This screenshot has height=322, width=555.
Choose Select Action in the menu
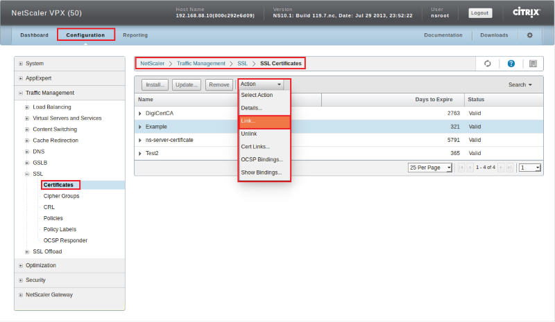pyautogui.click(x=264, y=95)
